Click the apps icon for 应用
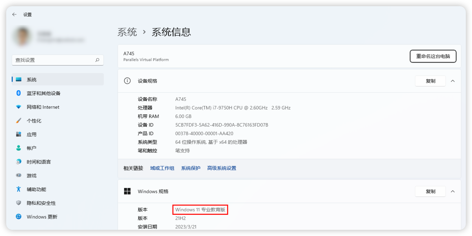Screen dimensions: 472x236 (19, 134)
